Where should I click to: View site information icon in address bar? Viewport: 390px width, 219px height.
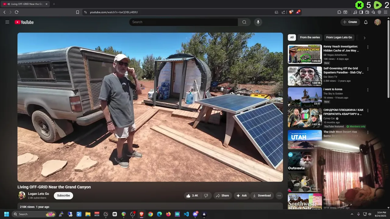(x=85, y=12)
